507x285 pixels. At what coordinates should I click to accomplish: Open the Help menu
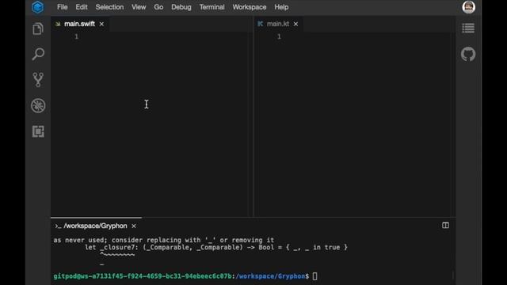(281, 7)
